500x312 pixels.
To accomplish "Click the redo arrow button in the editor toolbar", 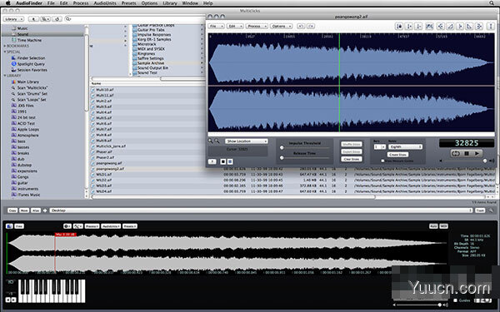I will tap(311, 26).
